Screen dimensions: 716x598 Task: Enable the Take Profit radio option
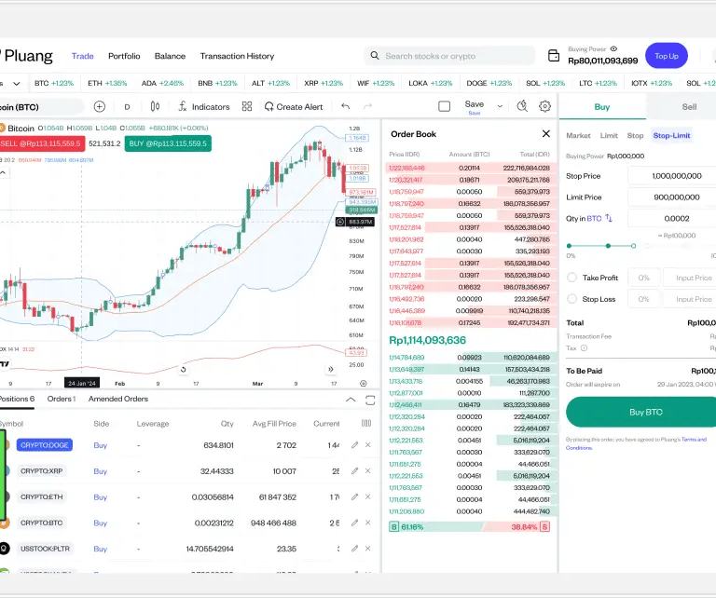coord(571,278)
